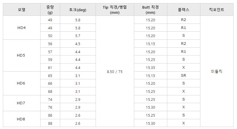The height and width of the screenshot is (129, 237).
Task: Select the HD6 model cell
Action: click(x=21, y=83)
